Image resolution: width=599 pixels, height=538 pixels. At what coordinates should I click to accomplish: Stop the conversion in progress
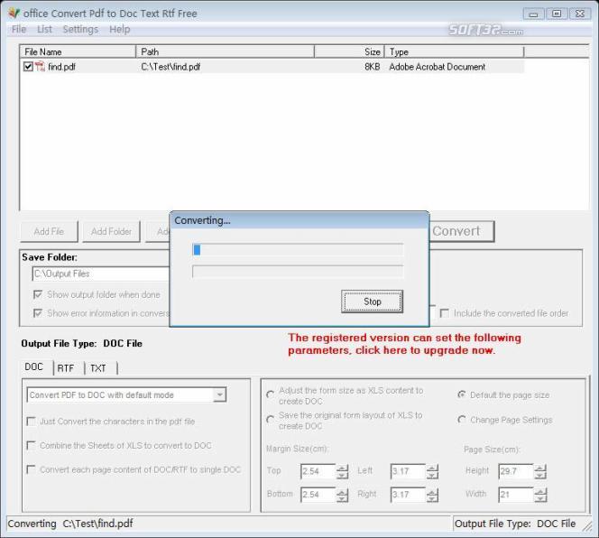coord(372,301)
